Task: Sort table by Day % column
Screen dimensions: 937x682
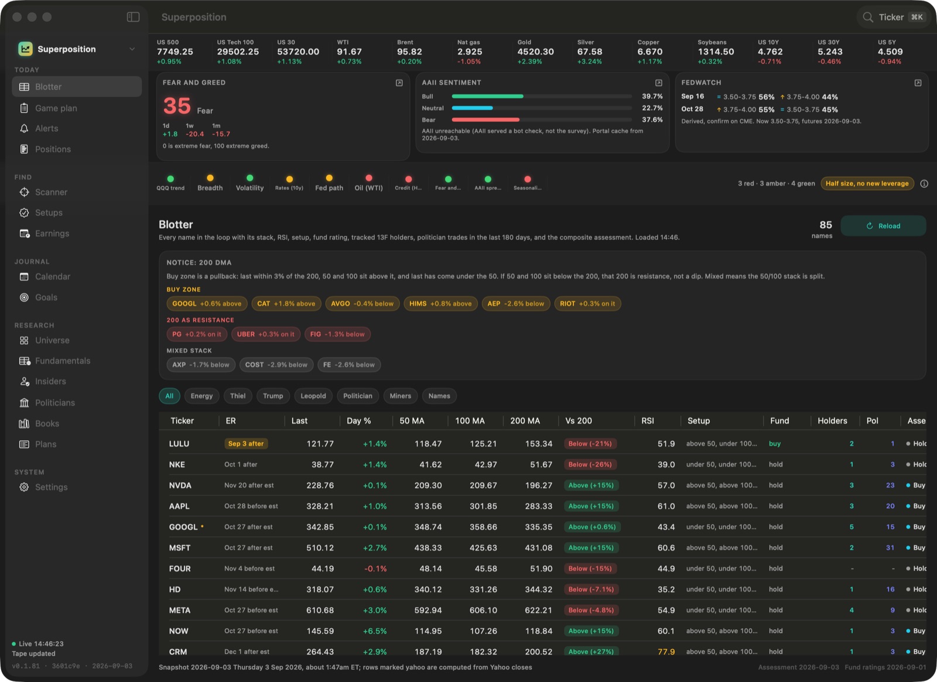Action: point(358,421)
